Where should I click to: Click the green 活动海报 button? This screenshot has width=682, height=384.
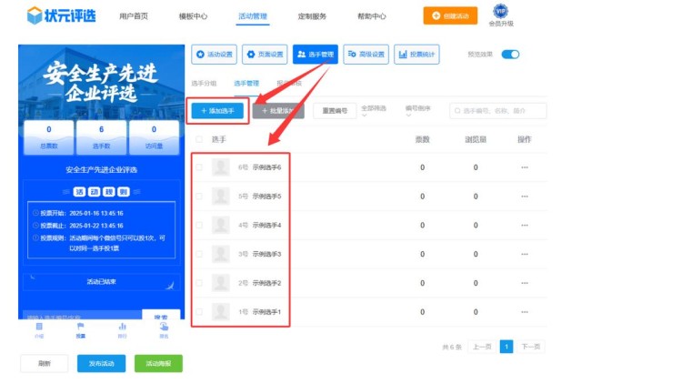coord(158,363)
